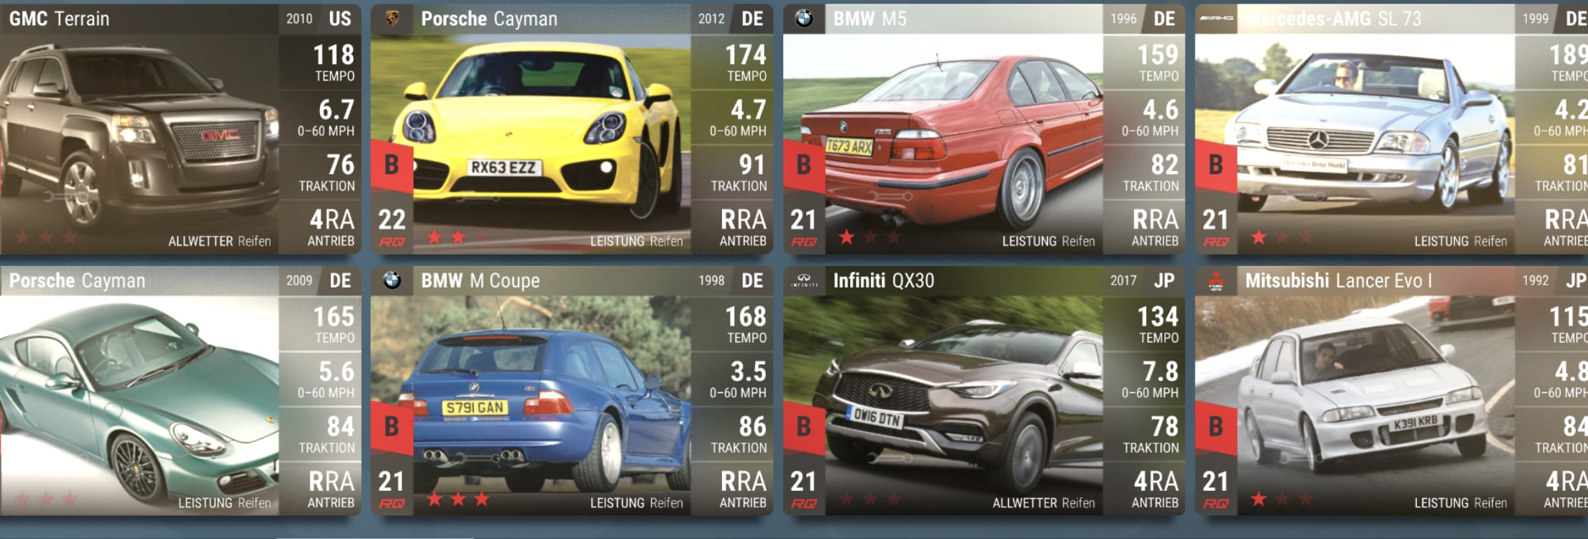Click the 91 TRAKTION stat on yellow Cayman
Viewport: 1588px width, 539px height.
coord(739,172)
